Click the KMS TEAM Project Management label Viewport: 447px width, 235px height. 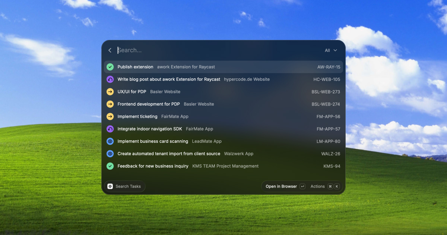click(225, 166)
